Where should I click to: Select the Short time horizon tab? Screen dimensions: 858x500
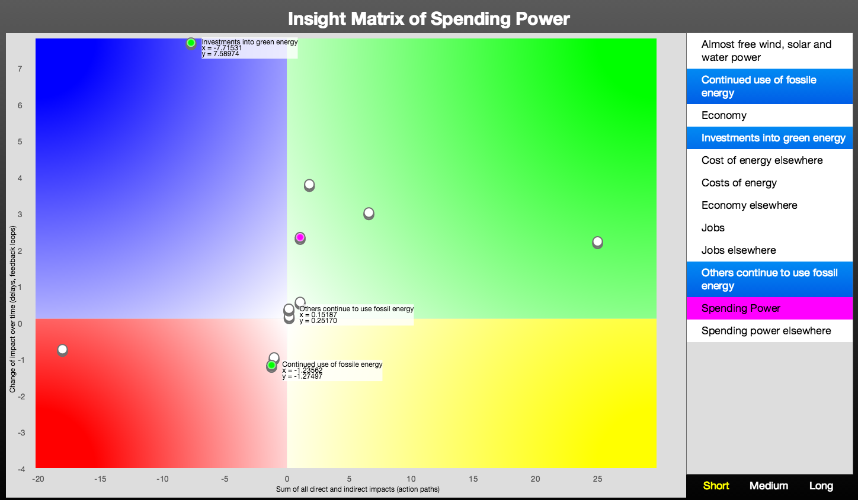pos(716,486)
